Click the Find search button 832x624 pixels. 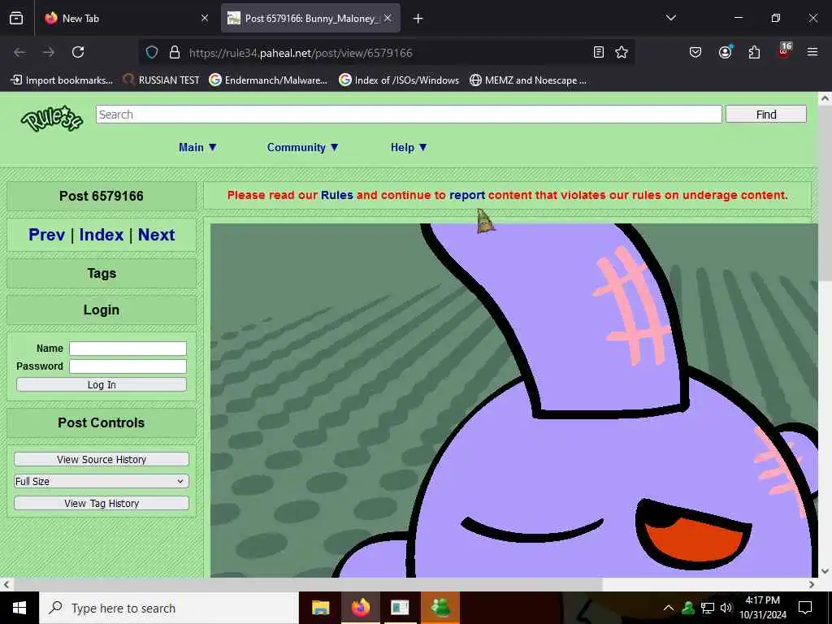[765, 114]
